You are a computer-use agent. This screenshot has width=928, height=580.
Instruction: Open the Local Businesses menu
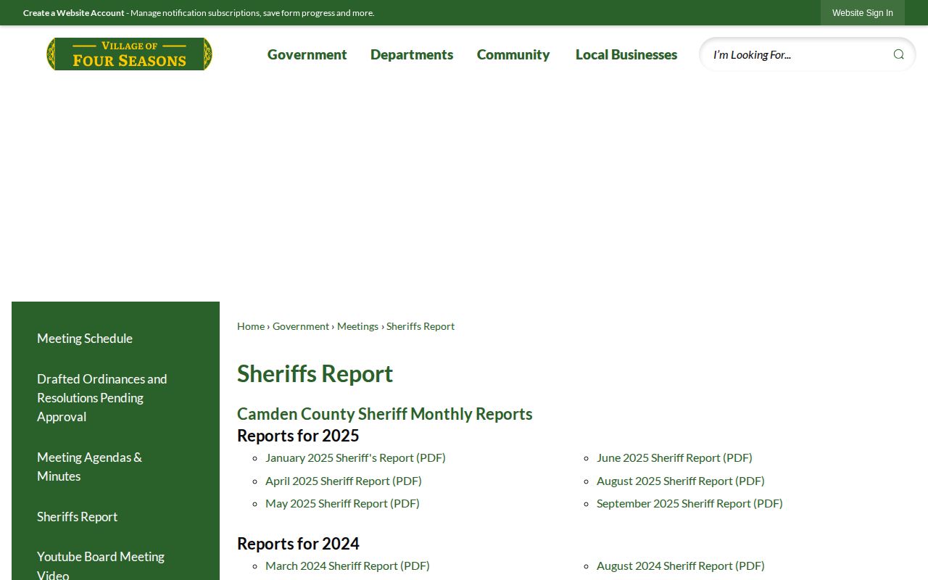626,54
